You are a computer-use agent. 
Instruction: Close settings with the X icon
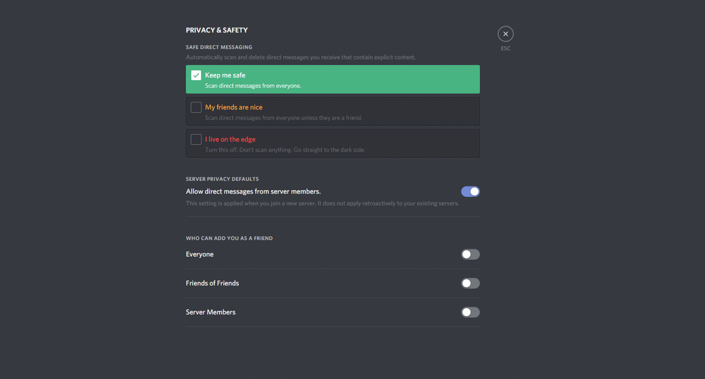coord(505,34)
